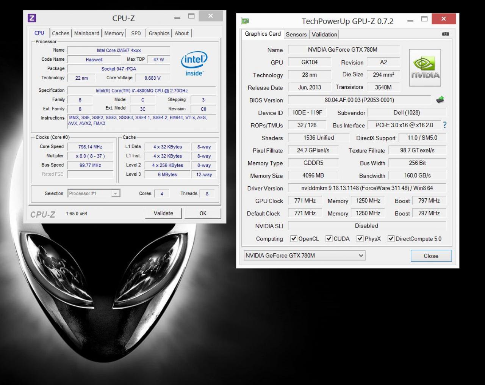Toggle the CUDA checkbox
The width and height of the screenshot is (485, 385).
coord(329,239)
